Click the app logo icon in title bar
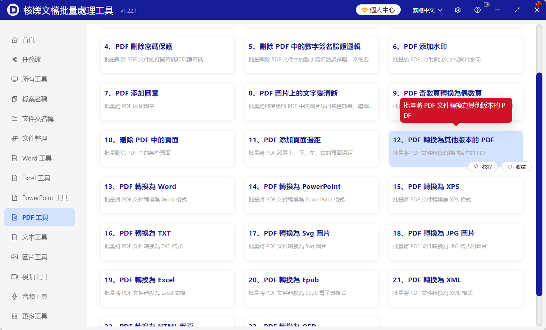Viewport: 546px width, 330px height. [x=13, y=10]
